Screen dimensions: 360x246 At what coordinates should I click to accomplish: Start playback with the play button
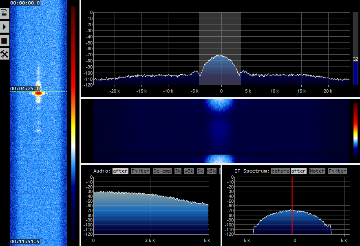click(4, 27)
